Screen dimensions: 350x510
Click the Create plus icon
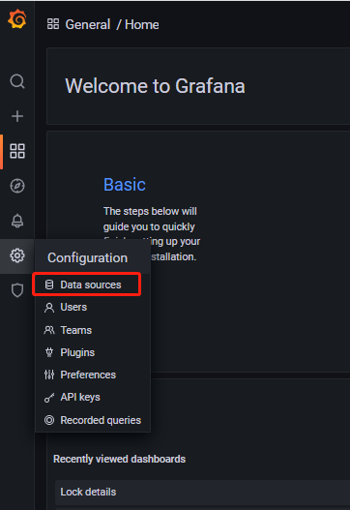click(x=17, y=116)
